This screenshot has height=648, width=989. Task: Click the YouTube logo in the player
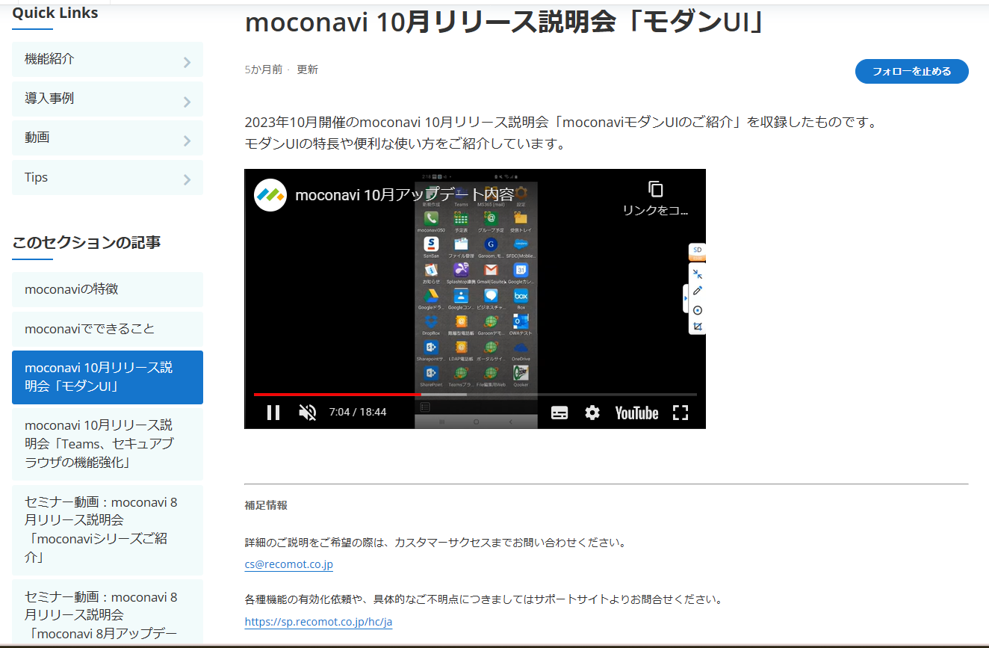coord(636,413)
